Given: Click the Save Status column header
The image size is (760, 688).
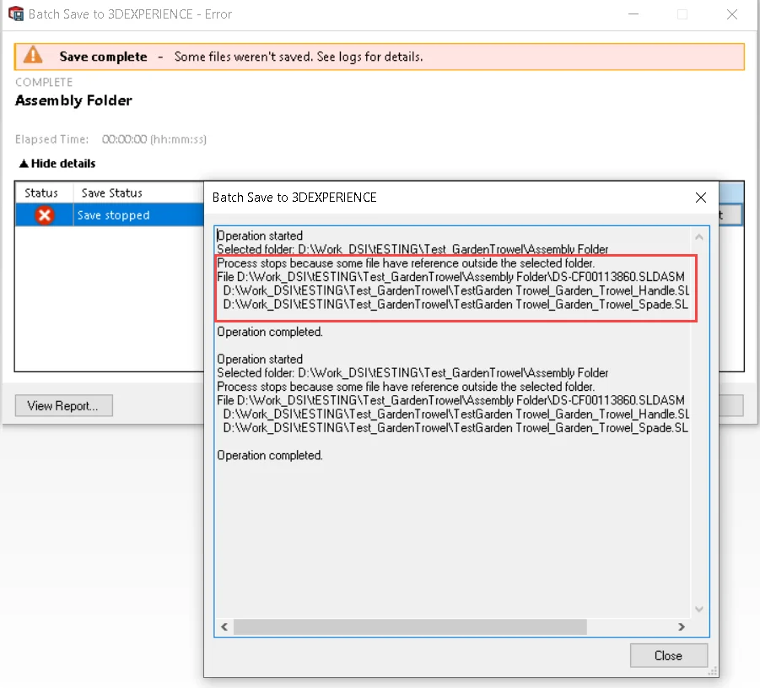Looking at the screenshot, I should coord(112,193).
